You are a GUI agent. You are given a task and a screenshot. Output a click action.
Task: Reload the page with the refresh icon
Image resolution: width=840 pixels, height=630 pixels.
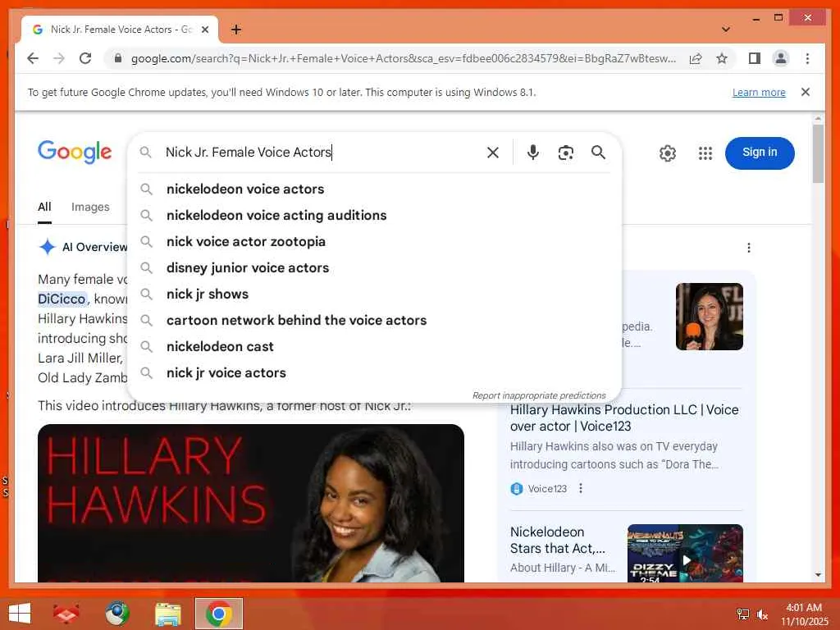pyautogui.click(x=85, y=58)
